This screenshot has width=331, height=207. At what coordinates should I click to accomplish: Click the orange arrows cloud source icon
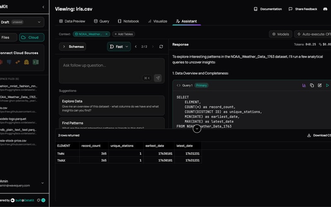coord(18,62)
